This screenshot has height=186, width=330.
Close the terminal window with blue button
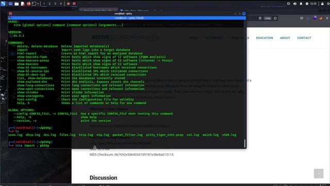click(x=244, y=14)
